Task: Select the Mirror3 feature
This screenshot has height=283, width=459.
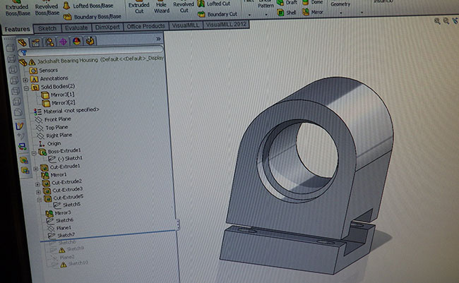Action: tap(58, 213)
